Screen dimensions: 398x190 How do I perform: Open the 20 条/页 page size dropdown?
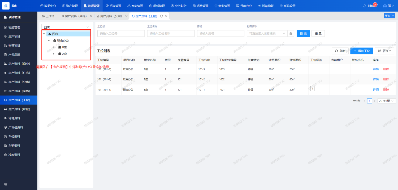[387, 101]
